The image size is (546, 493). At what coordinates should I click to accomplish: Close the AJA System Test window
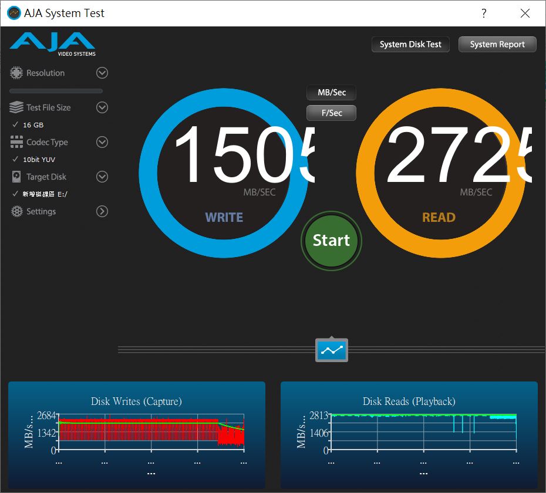(525, 13)
